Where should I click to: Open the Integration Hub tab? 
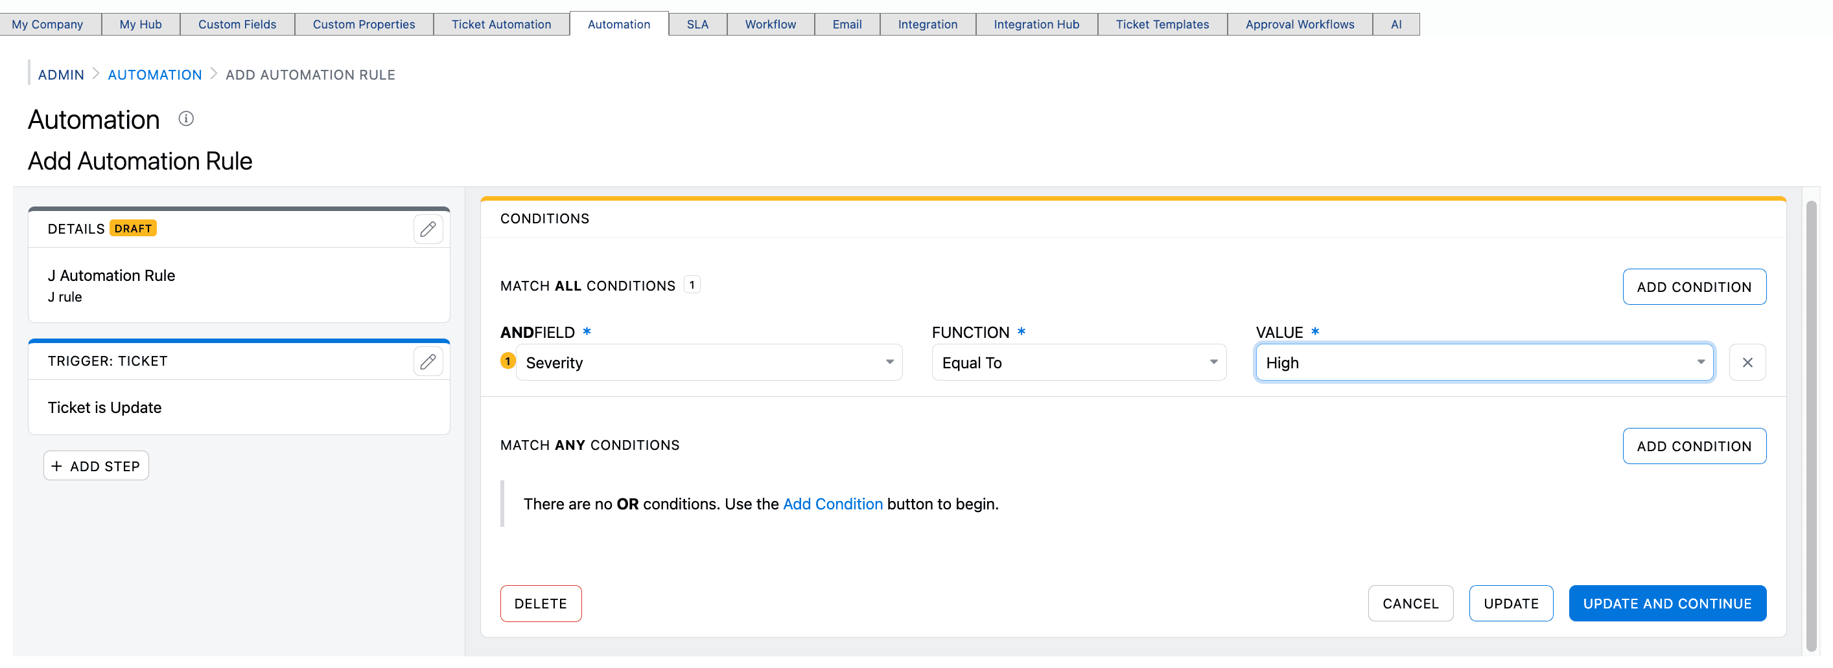pos(1036,24)
